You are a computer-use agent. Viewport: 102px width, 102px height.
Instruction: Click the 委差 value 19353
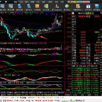97,16
